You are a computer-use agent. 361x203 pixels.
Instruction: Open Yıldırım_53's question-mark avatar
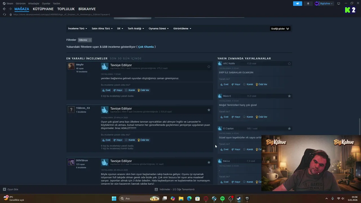[x=71, y=109]
